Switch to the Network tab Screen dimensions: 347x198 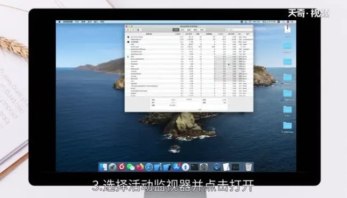pos(202,30)
